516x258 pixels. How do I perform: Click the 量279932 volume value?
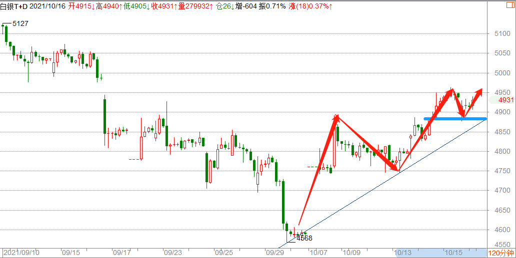tap(195, 5)
